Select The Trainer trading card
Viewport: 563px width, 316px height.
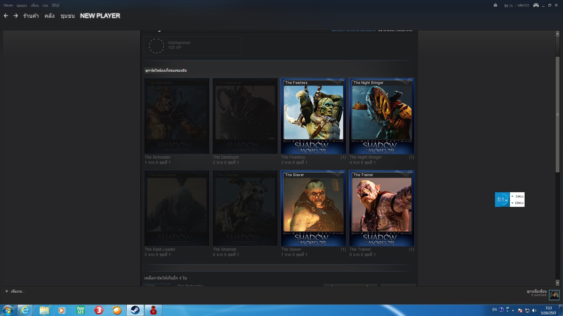pos(381,208)
